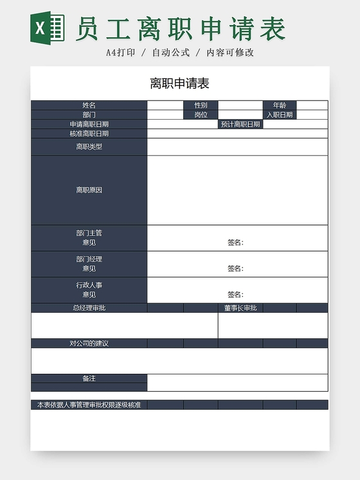Click the 自动公式 subtitle text
Screen dimensions: 360x480
click(171, 53)
